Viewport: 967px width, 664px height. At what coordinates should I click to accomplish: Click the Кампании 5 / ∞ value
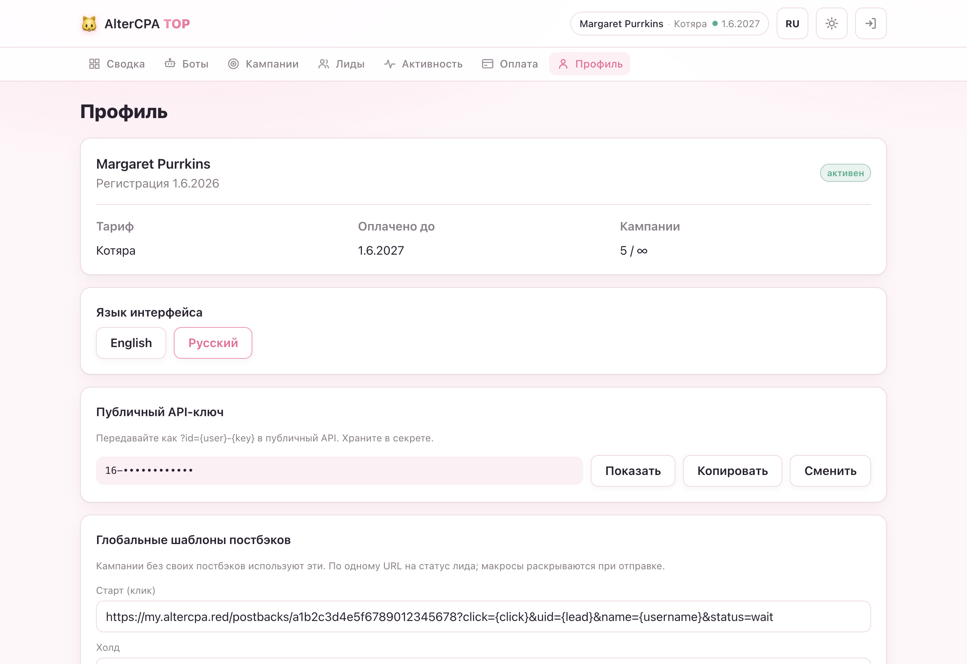click(x=633, y=251)
